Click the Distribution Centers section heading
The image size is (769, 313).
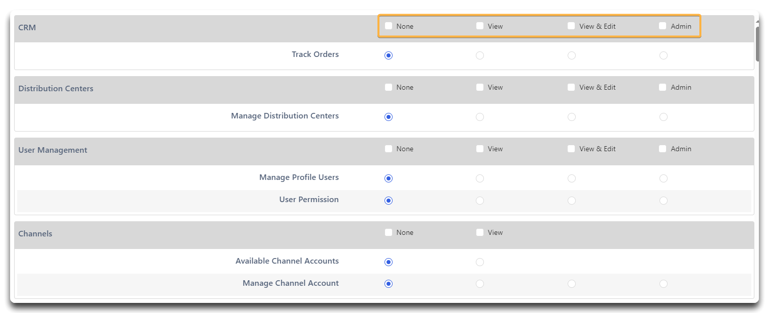(x=56, y=88)
